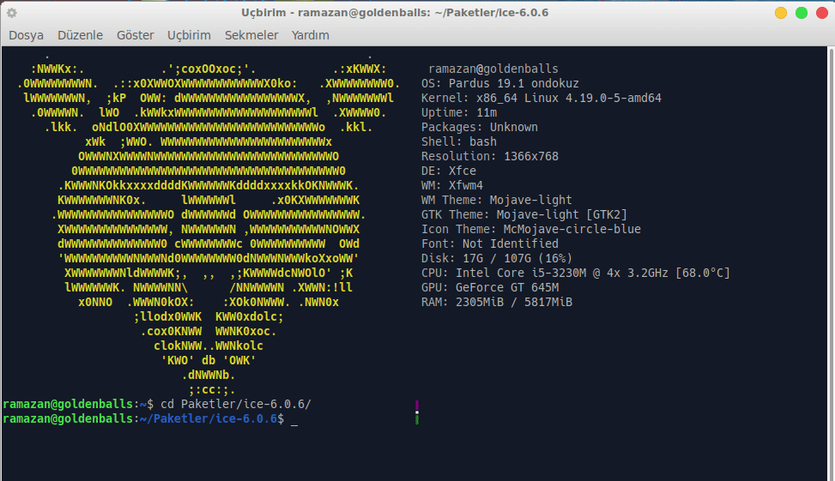835x481 pixels.
Task: Click the 'Packages: Unknown' line
Action: coord(479,127)
